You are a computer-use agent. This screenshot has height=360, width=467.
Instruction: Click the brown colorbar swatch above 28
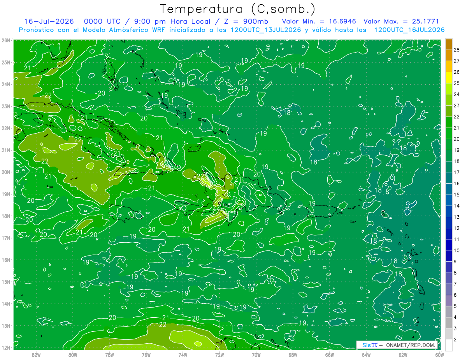[x=449, y=44]
